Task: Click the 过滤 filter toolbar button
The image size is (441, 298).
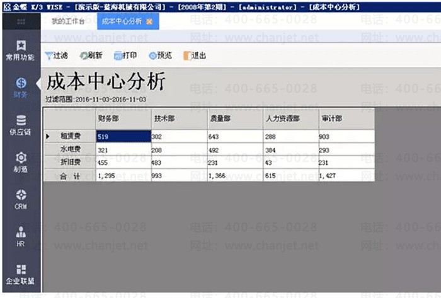Action: [56, 55]
